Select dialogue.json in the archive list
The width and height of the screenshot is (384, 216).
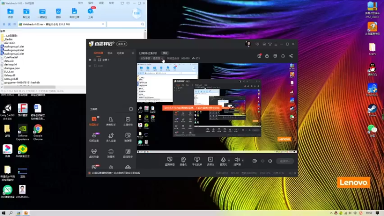coord(11,68)
